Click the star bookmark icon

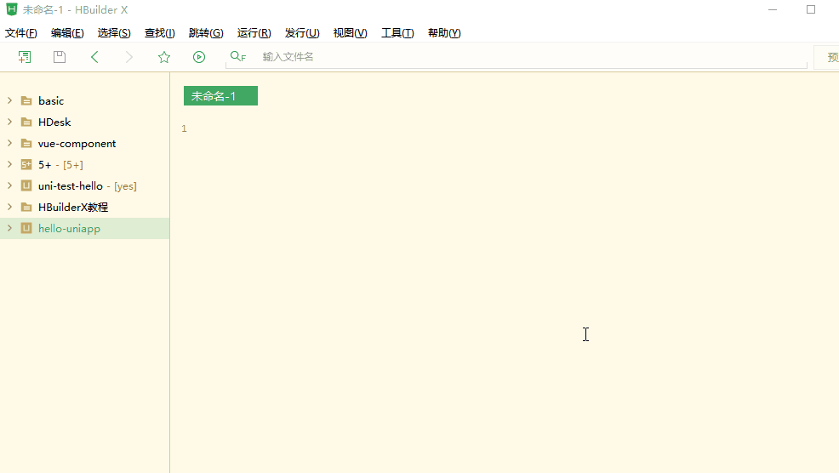tap(164, 57)
